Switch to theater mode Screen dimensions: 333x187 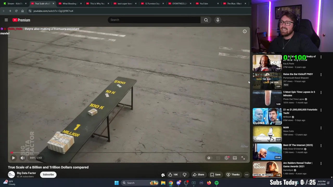click(235, 158)
